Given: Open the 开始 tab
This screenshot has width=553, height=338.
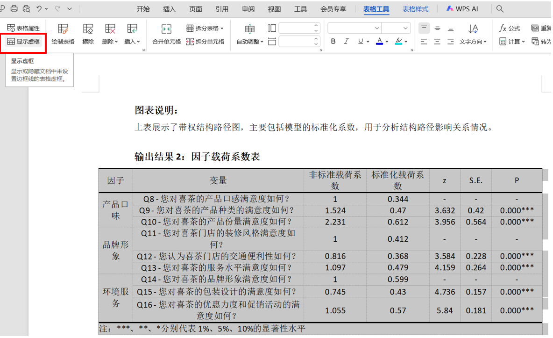Looking at the screenshot, I should pos(143,9).
